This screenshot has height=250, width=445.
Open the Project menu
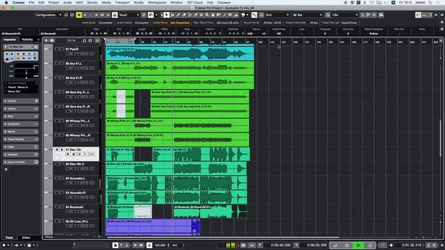pos(54,3)
